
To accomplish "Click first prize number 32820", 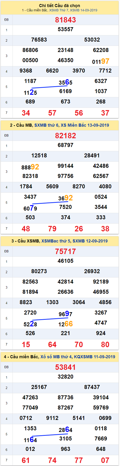I will click(65, 377).
